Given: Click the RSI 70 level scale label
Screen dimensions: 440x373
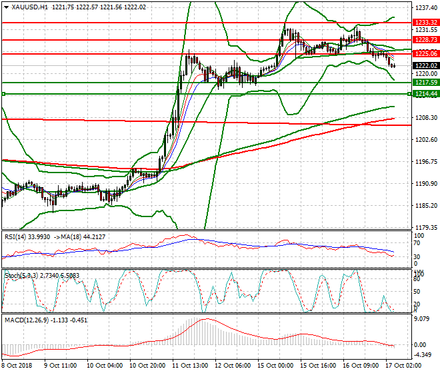Looking at the screenshot, I should 417,243.
